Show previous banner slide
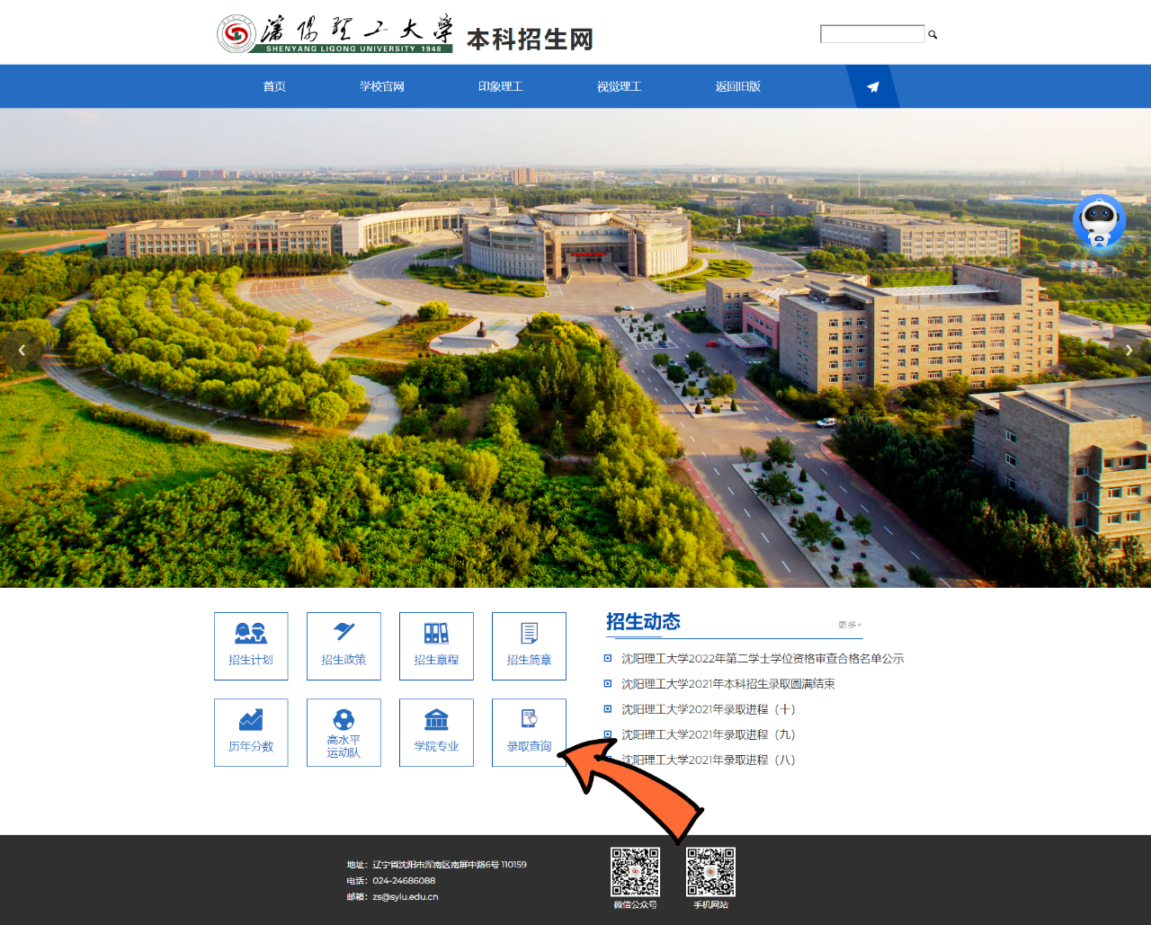 [x=22, y=351]
